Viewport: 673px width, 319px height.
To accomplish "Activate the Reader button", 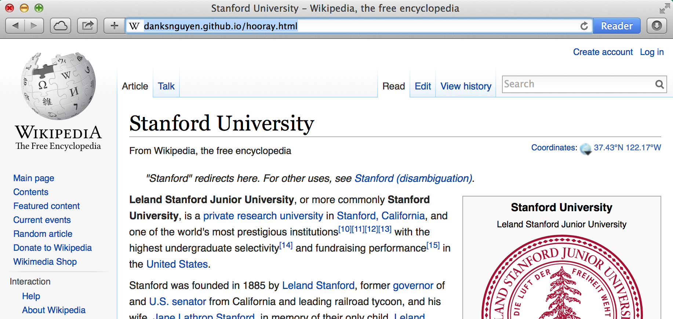I will [x=617, y=26].
